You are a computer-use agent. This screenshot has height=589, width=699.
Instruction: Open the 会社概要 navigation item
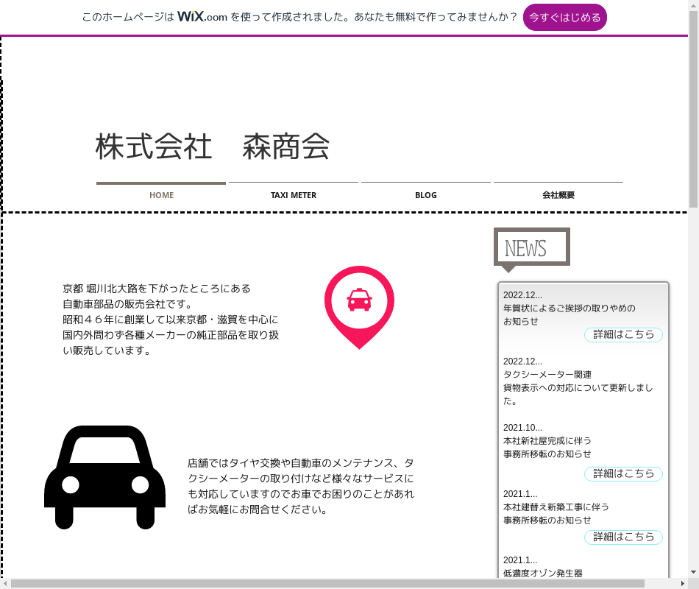(x=558, y=195)
